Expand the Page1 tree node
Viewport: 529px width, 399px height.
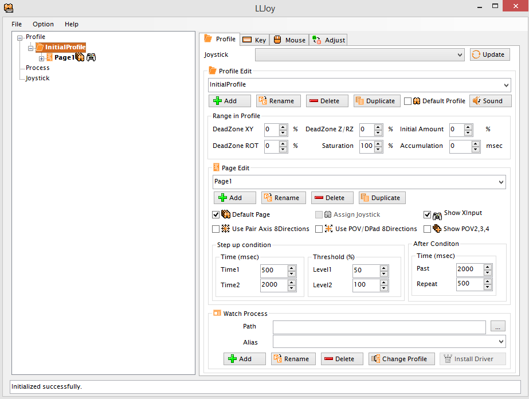(41, 58)
